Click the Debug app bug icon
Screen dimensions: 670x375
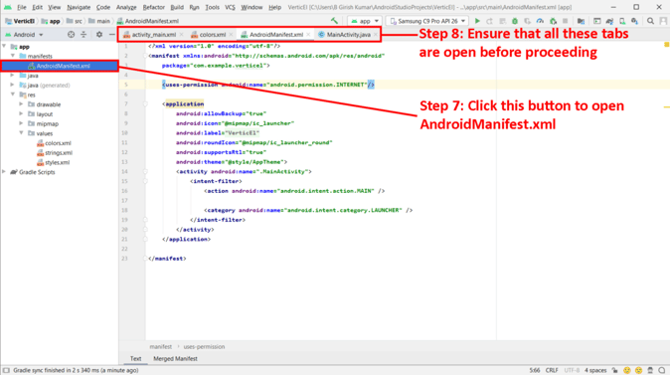coord(515,21)
